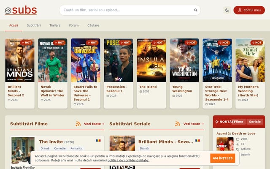Screen dimensions: 270x169
Task: Open politica de confidențialitate link
Action: 128,161
